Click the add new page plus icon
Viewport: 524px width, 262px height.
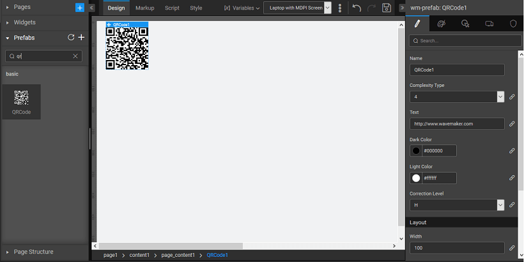click(79, 8)
